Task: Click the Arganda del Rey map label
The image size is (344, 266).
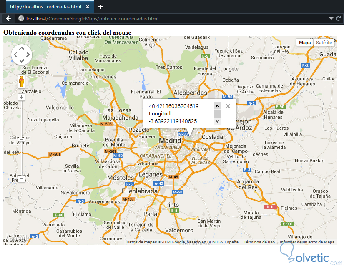Action: 248,184
